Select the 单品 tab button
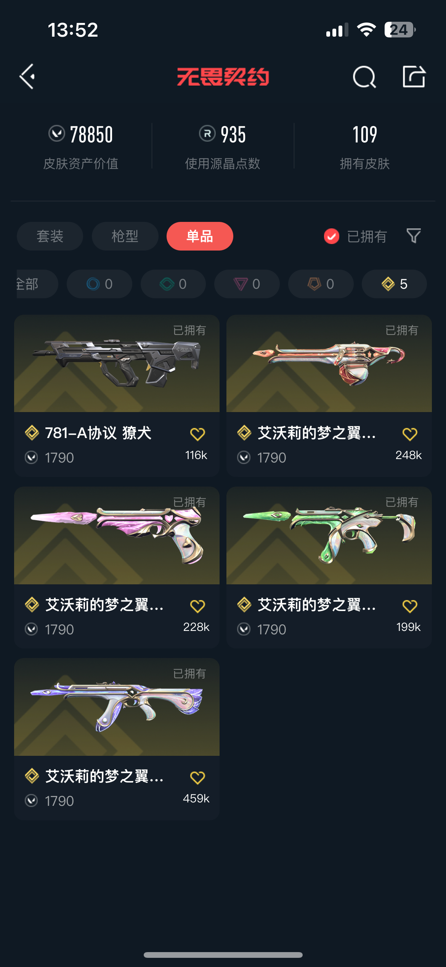The image size is (446, 967). 200,236
